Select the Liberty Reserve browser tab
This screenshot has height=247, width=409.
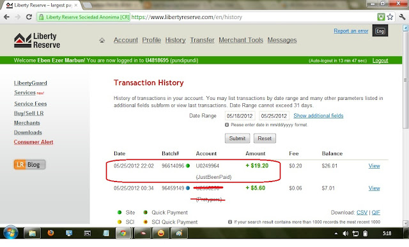pos(42,5)
